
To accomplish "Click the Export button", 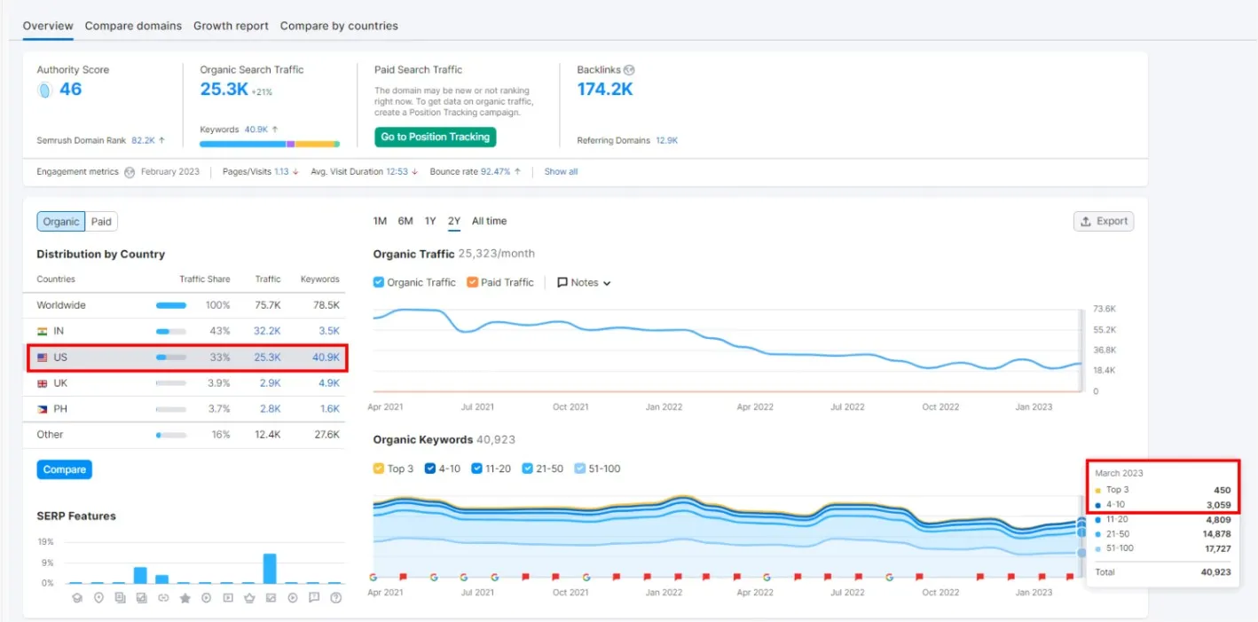I will tap(1104, 222).
